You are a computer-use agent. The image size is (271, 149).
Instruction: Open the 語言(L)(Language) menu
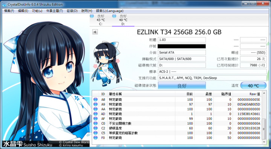(110, 11)
